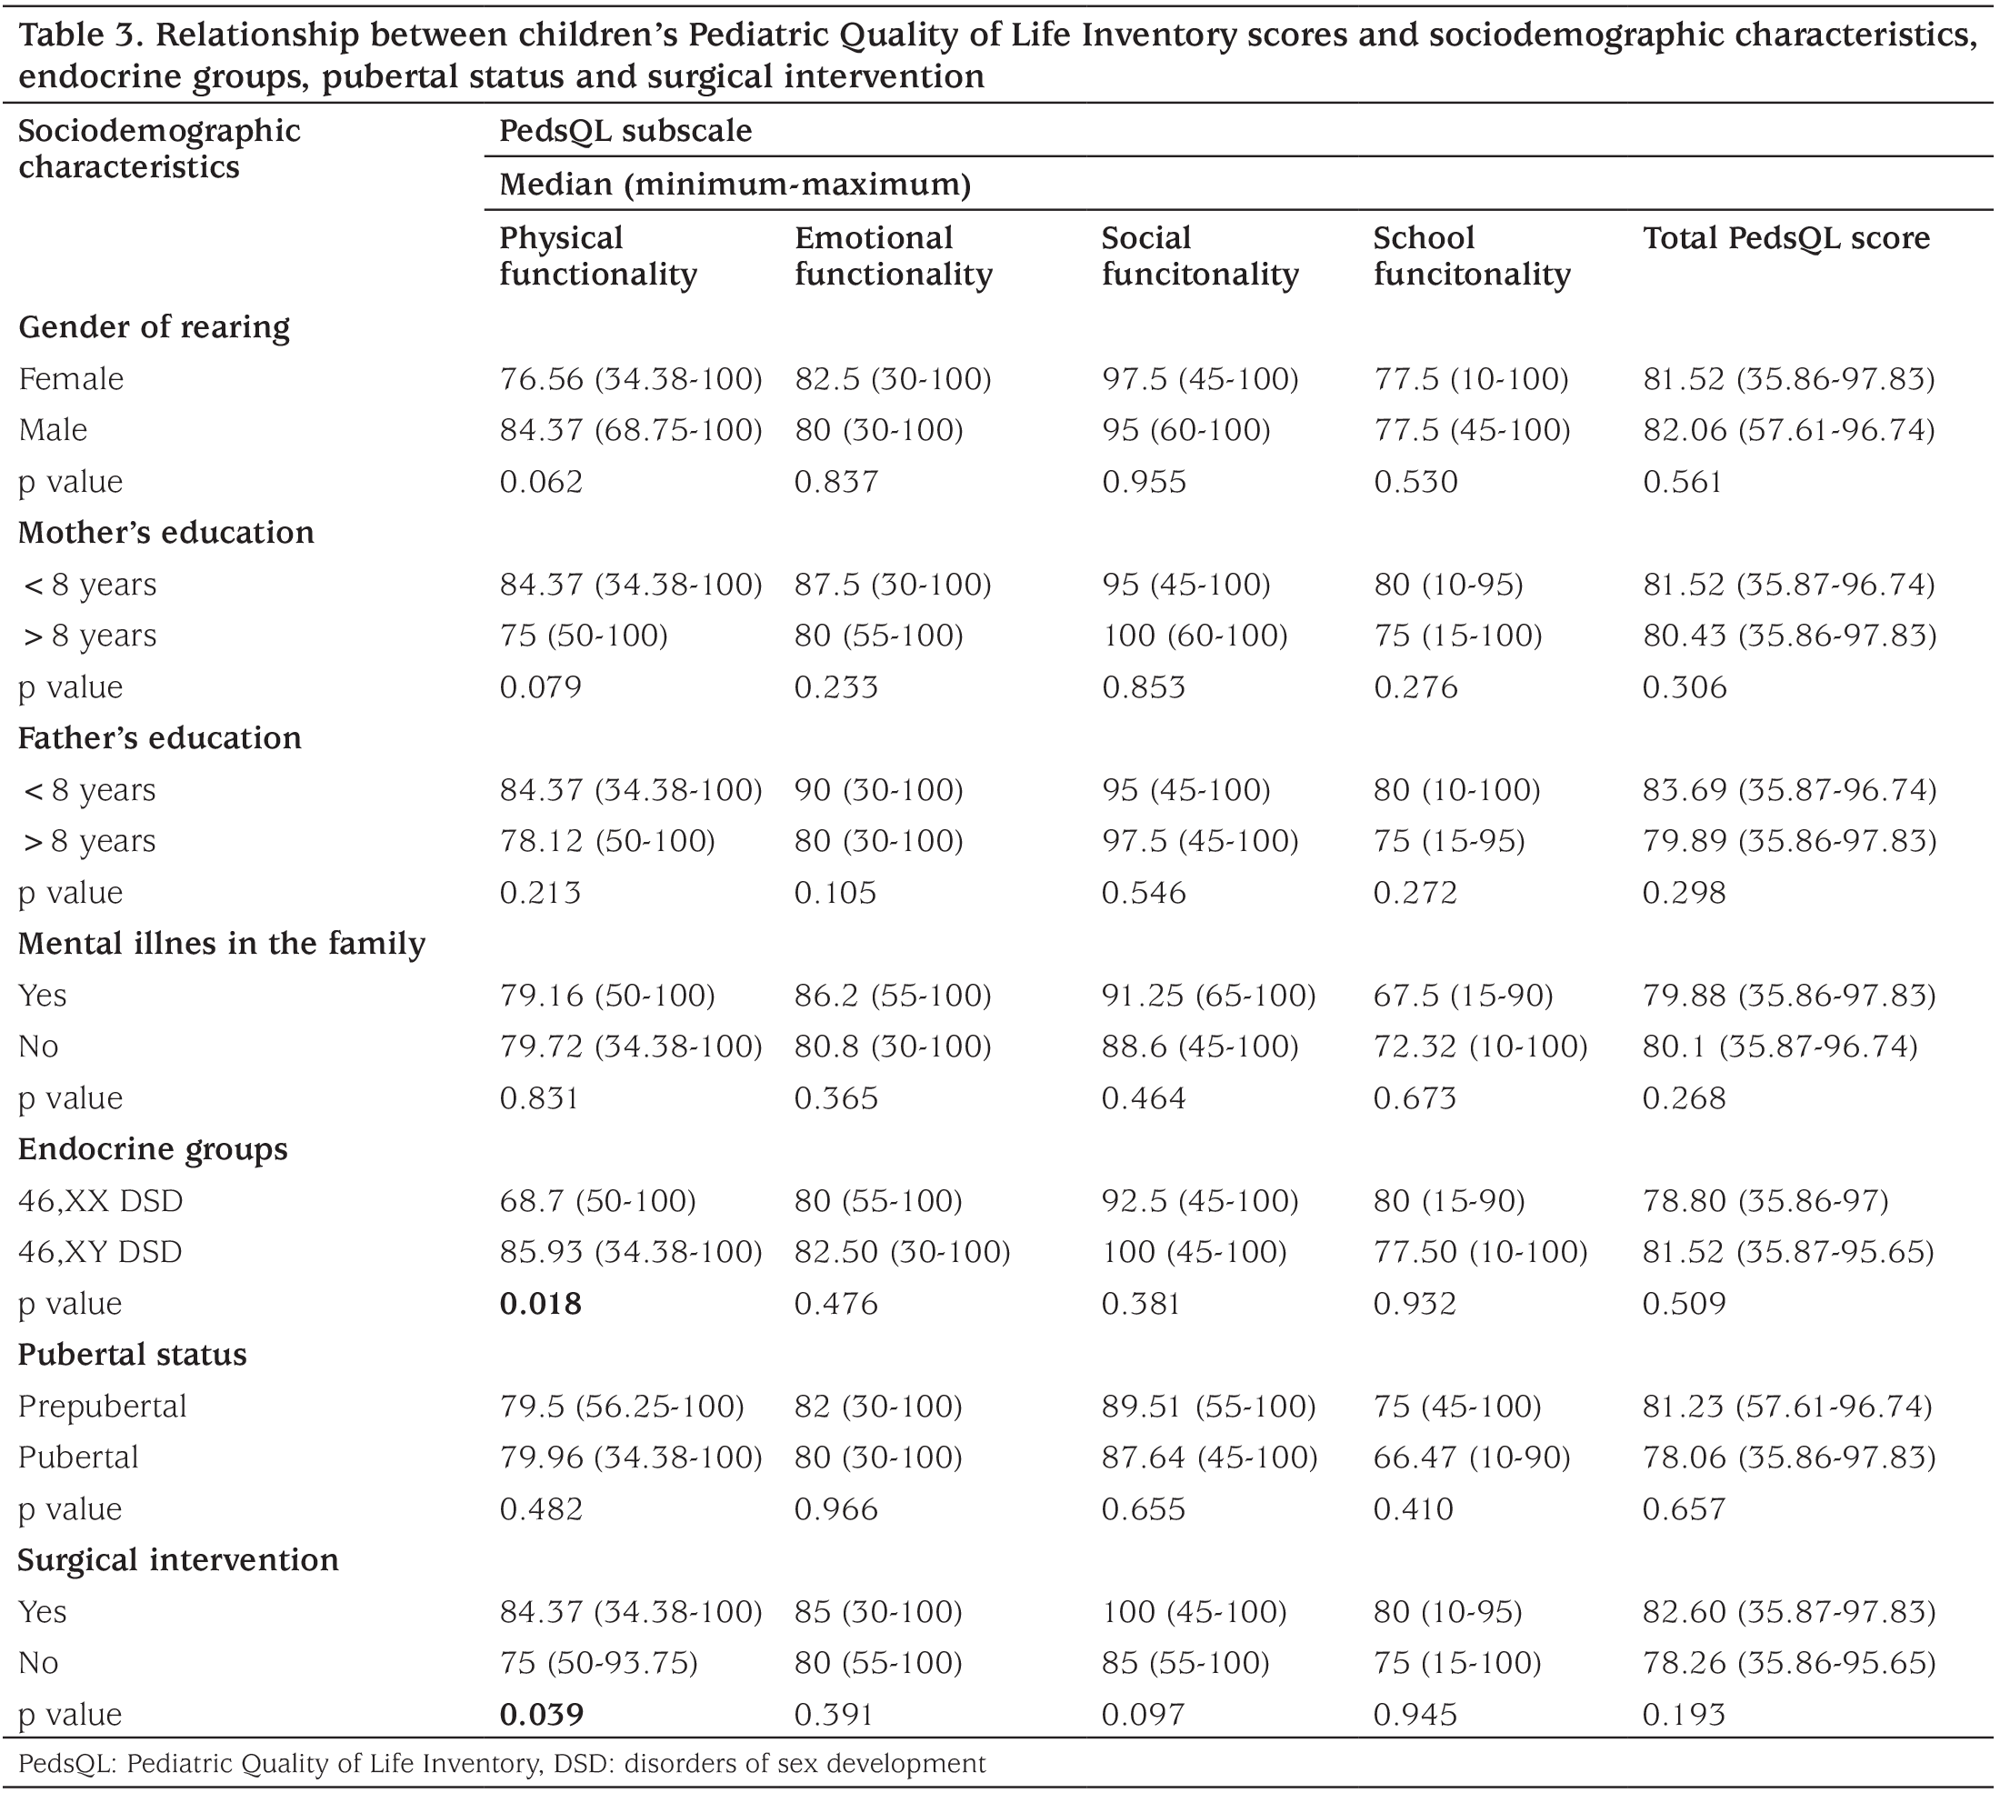Screen dimensions: 2000x1793
Task: Click value 75 (50-93.75)
Action: [x=598, y=1663]
